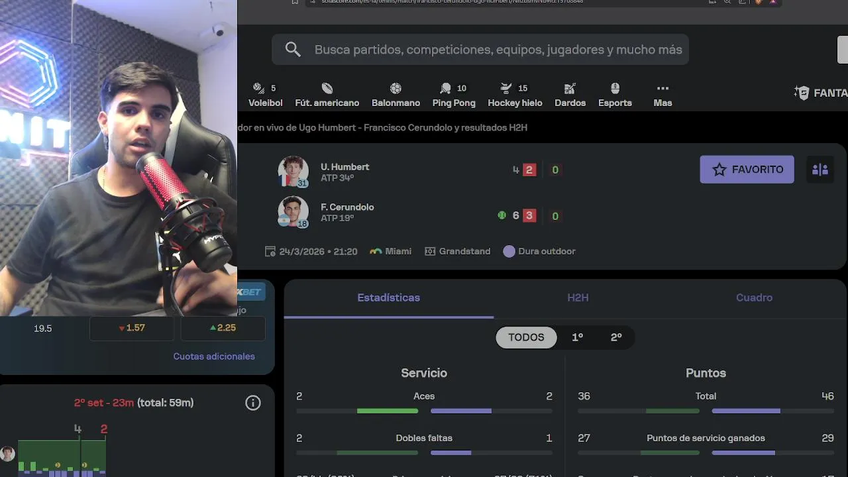Click the momentum graph player avatar
848x477 pixels.
tap(7, 454)
